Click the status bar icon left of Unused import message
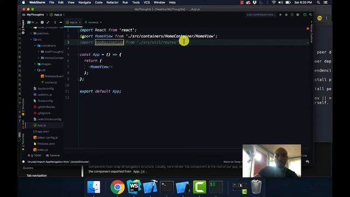This screenshot has width=350, height=197. pyautogui.click(x=24, y=162)
